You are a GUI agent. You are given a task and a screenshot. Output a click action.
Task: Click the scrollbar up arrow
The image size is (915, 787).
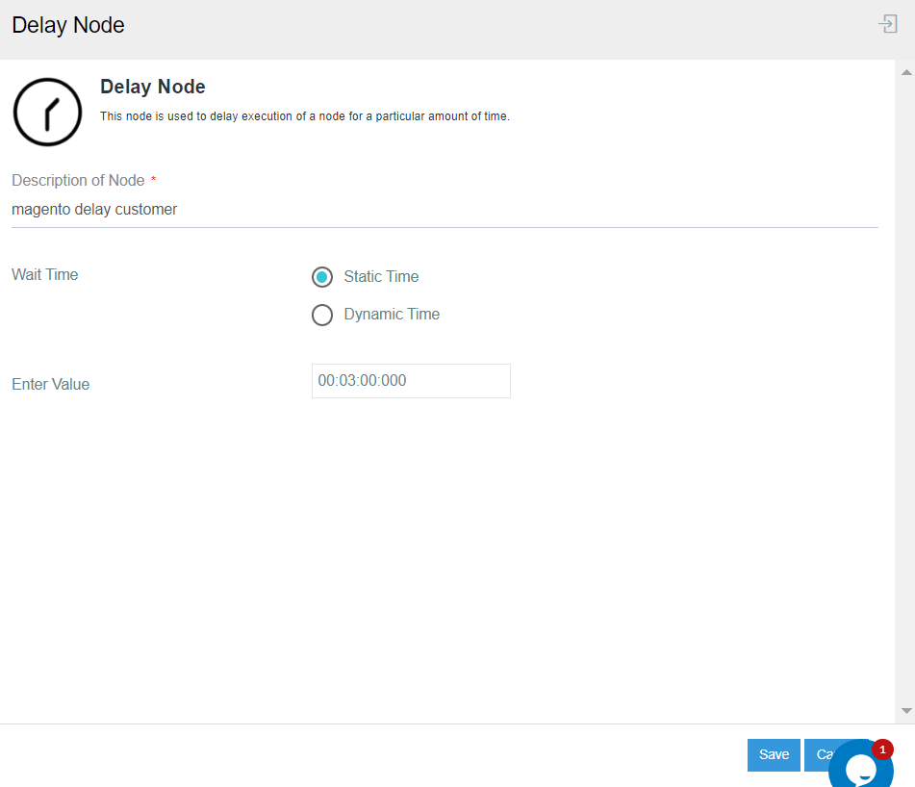[x=905, y=72]
